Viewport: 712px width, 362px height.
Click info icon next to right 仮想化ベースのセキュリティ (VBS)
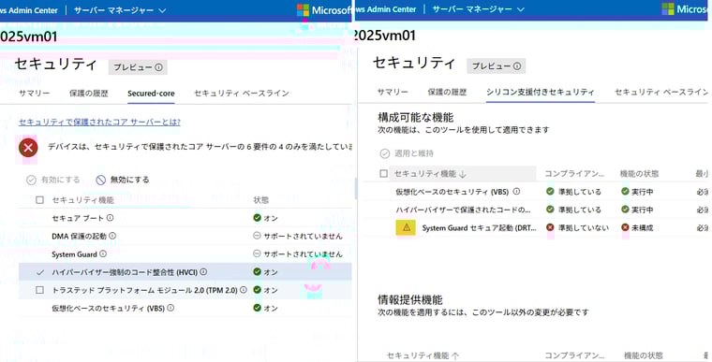pos(516,192)
